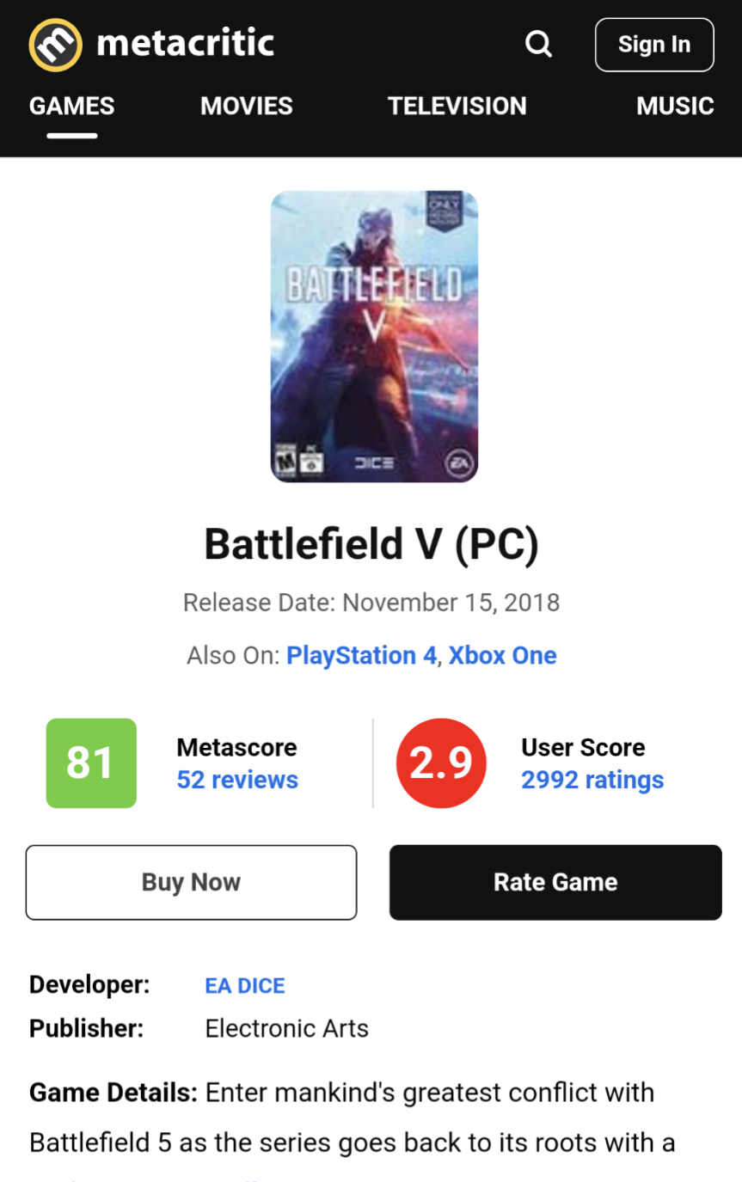Screen dimensions: 742x1182
Task: Click the Battlefield V cover art
Action: 374,336
